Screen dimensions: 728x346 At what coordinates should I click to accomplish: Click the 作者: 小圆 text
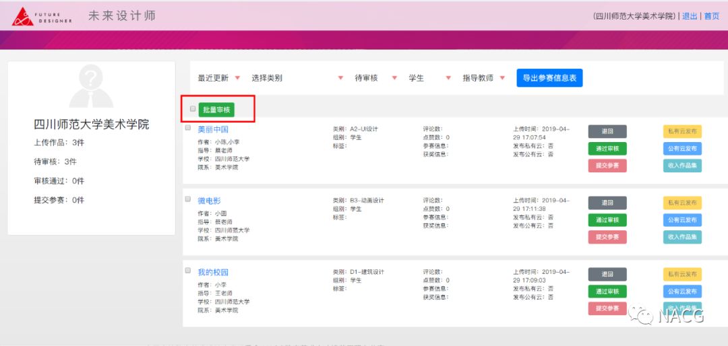pos(212,213)
